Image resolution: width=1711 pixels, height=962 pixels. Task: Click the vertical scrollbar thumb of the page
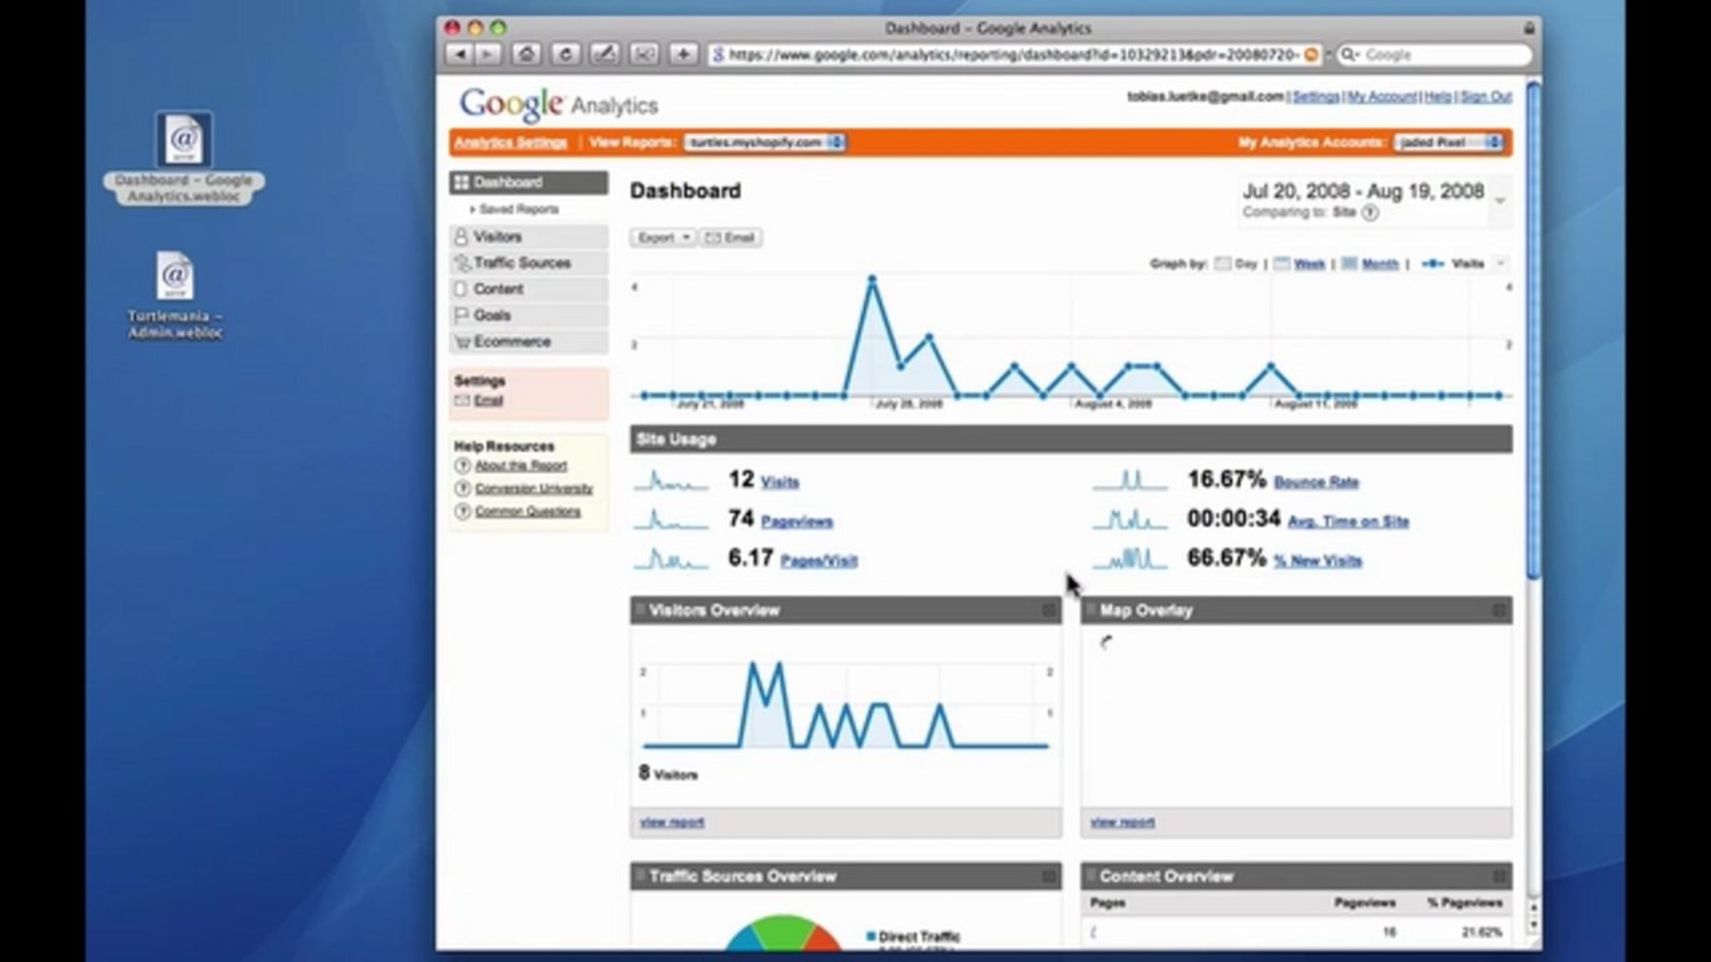1533,329
